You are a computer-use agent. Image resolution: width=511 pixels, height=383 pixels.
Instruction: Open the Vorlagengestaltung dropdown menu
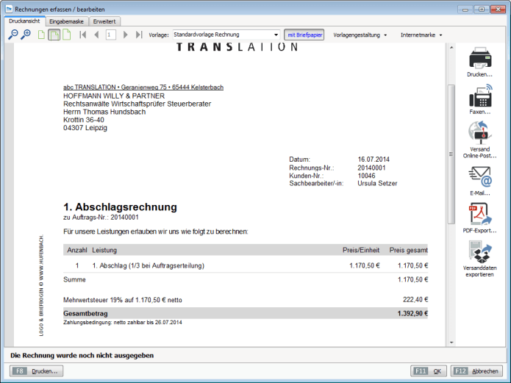coord(360,35)
